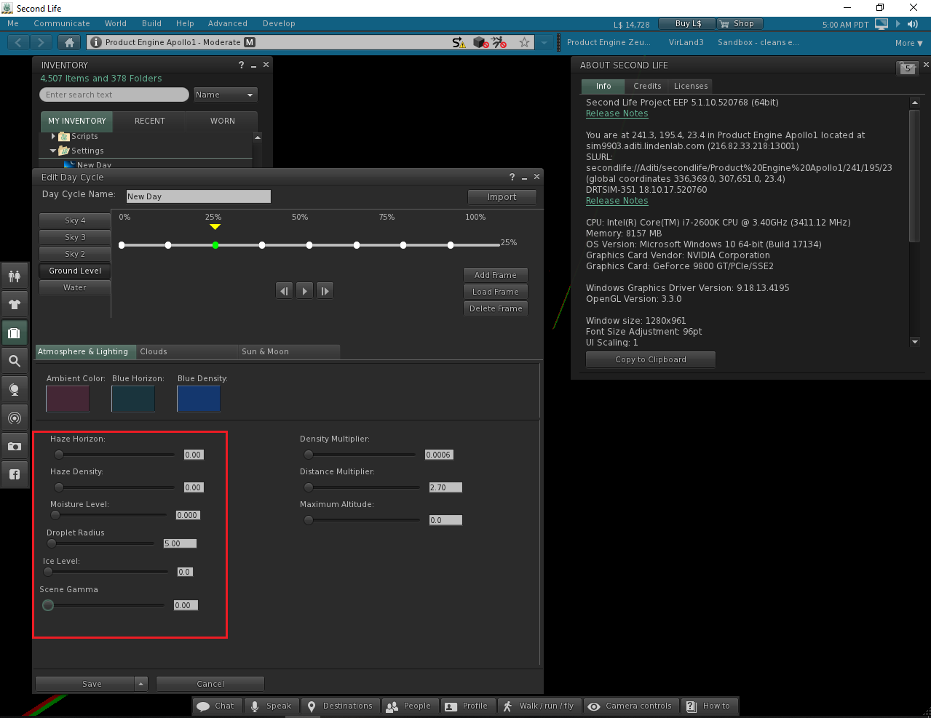Open Search from the sidebar magnifier icon
The height and width of the screenshot is (718, 931).
pos(15,361)
